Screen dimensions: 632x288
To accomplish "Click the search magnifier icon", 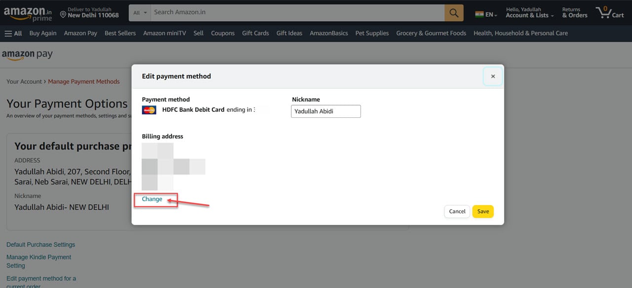I will coord(453,12).
